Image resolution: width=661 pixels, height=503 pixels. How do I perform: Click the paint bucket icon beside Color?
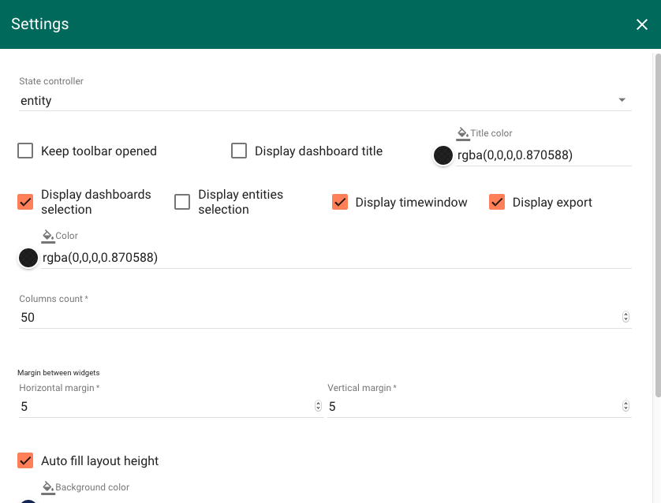[x=48, y=236]
